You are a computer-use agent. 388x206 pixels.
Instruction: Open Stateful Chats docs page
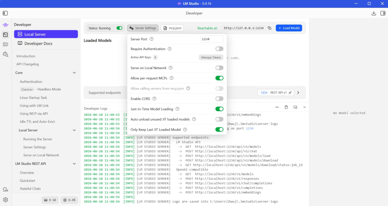point(30,189)
